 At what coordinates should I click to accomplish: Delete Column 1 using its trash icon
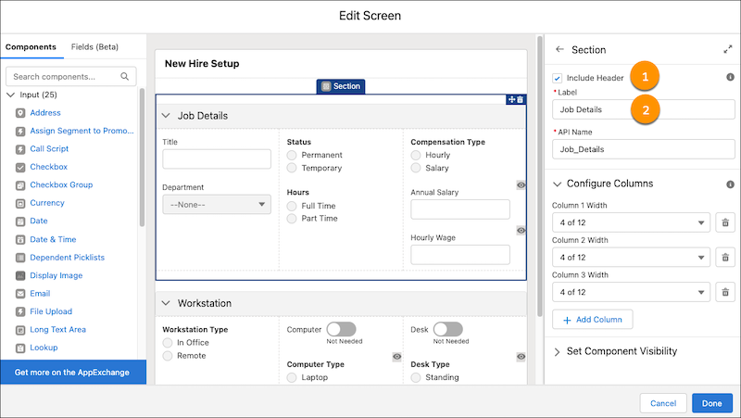725,222
